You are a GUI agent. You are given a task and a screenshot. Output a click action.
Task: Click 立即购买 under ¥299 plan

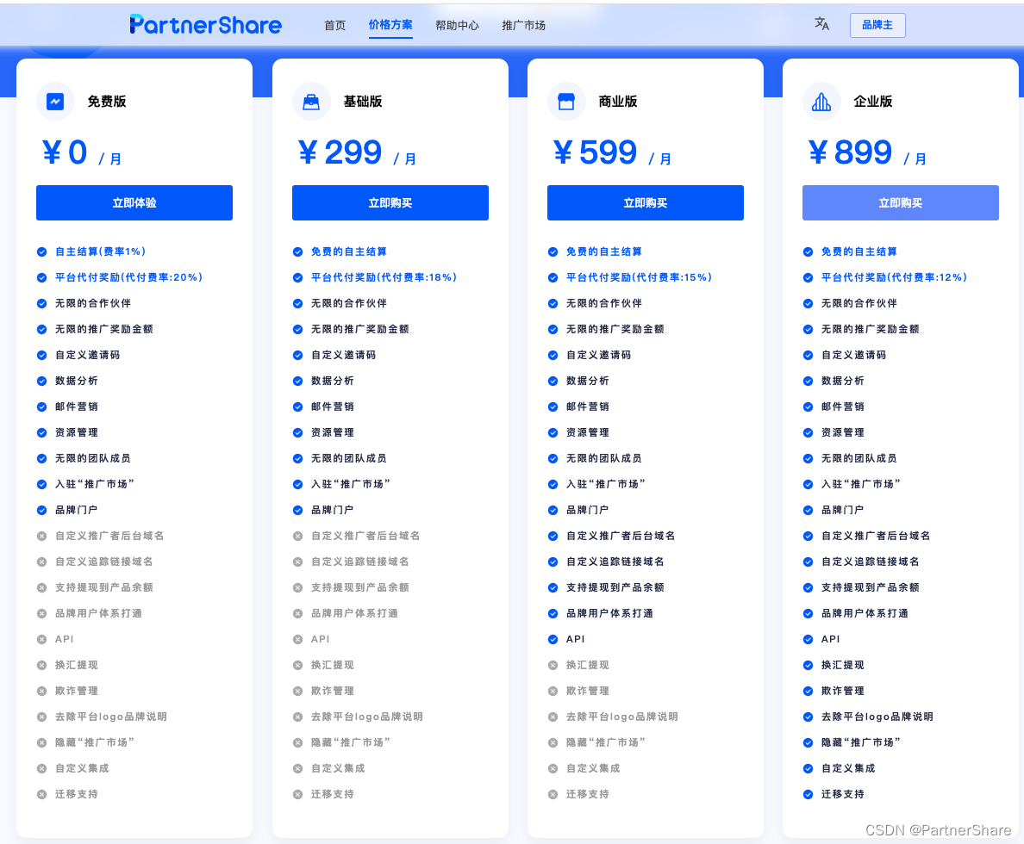(390, 203)
